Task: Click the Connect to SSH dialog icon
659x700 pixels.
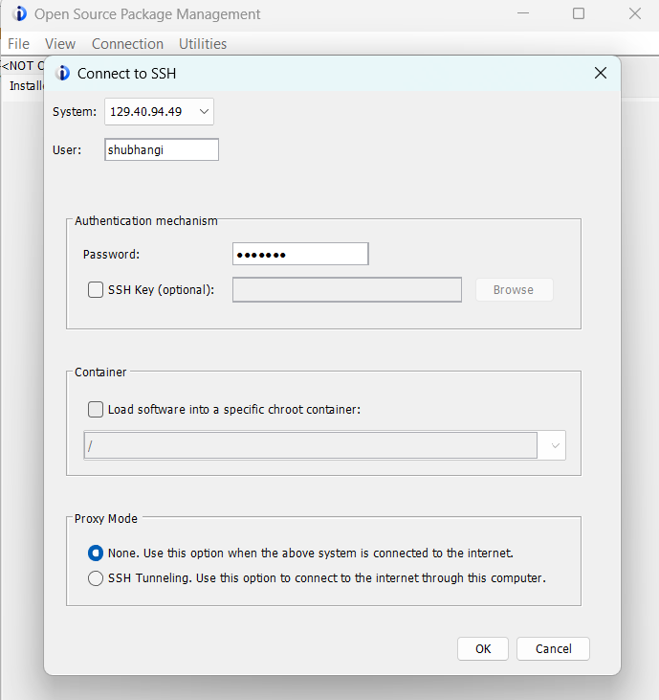Action: pos(63,74)
